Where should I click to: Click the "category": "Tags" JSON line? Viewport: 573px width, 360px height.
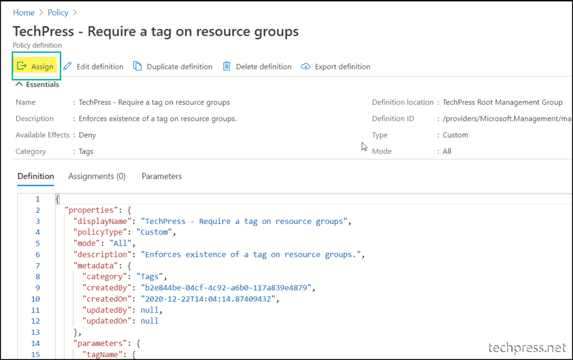click(x=125, y=277)
